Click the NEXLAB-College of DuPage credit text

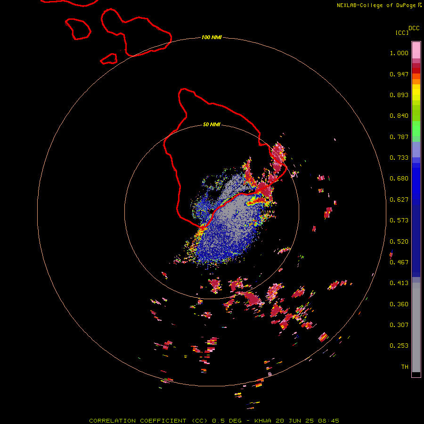(376, 5)
